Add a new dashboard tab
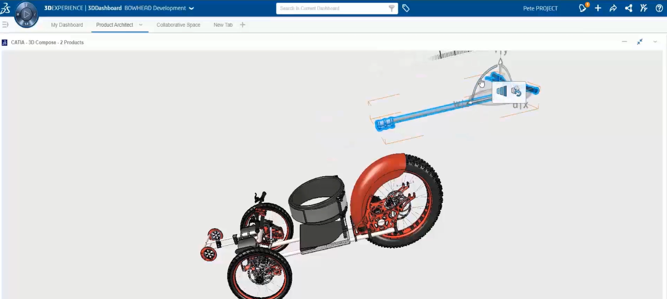The width and height of the screenshot is (667, 299). click(x=242, y=25)
